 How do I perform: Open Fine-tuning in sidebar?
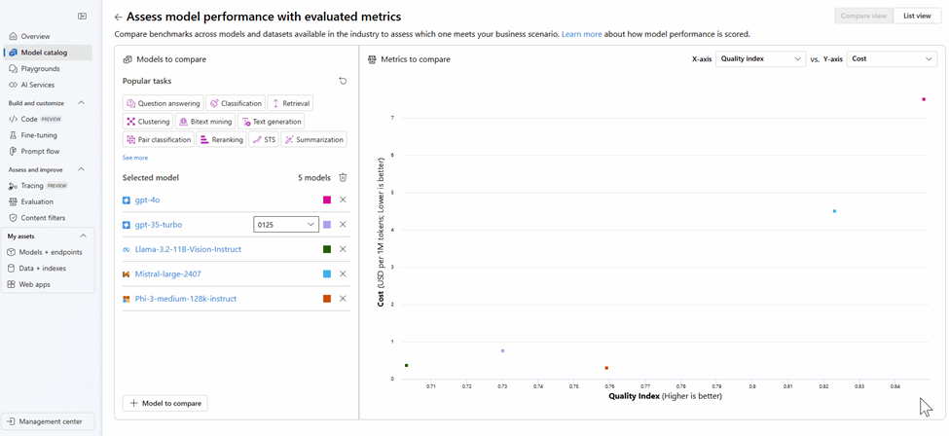(48, 135)
